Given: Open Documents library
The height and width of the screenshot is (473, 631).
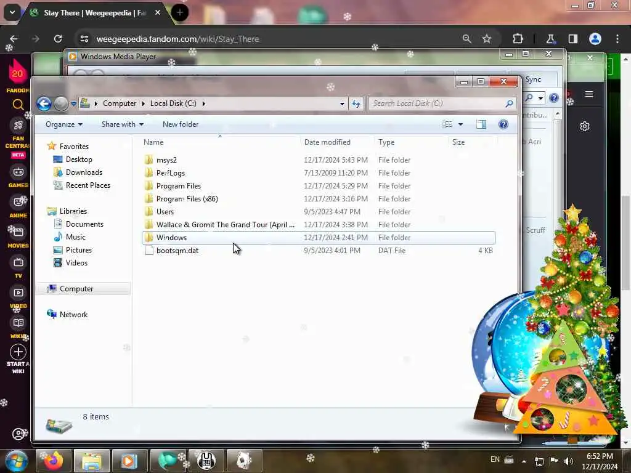Looking at the screenshot, I should tap(84, 224).
